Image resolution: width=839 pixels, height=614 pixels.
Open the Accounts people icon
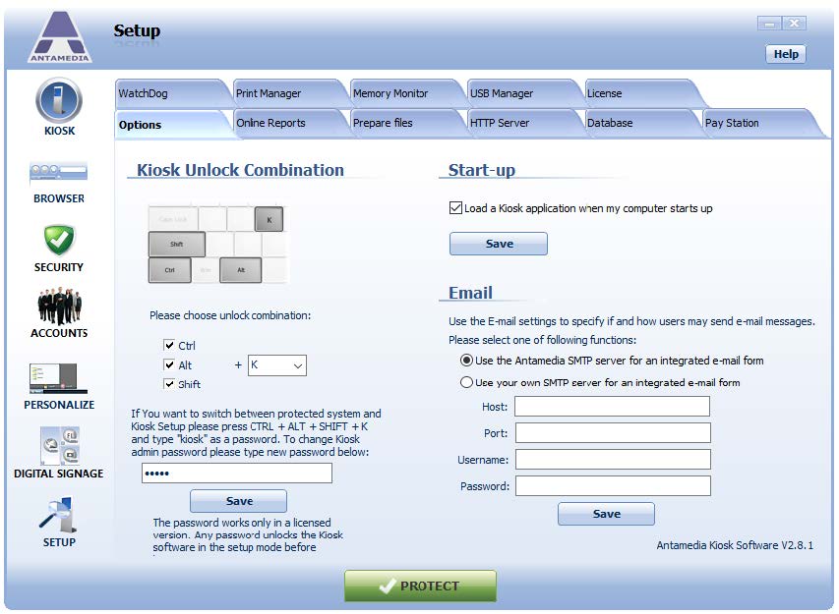pos(59,306)
